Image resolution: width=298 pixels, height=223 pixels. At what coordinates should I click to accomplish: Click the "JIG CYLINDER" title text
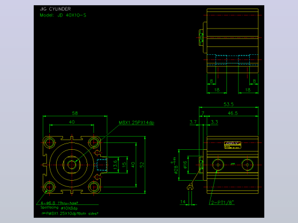tap(55, 9)
